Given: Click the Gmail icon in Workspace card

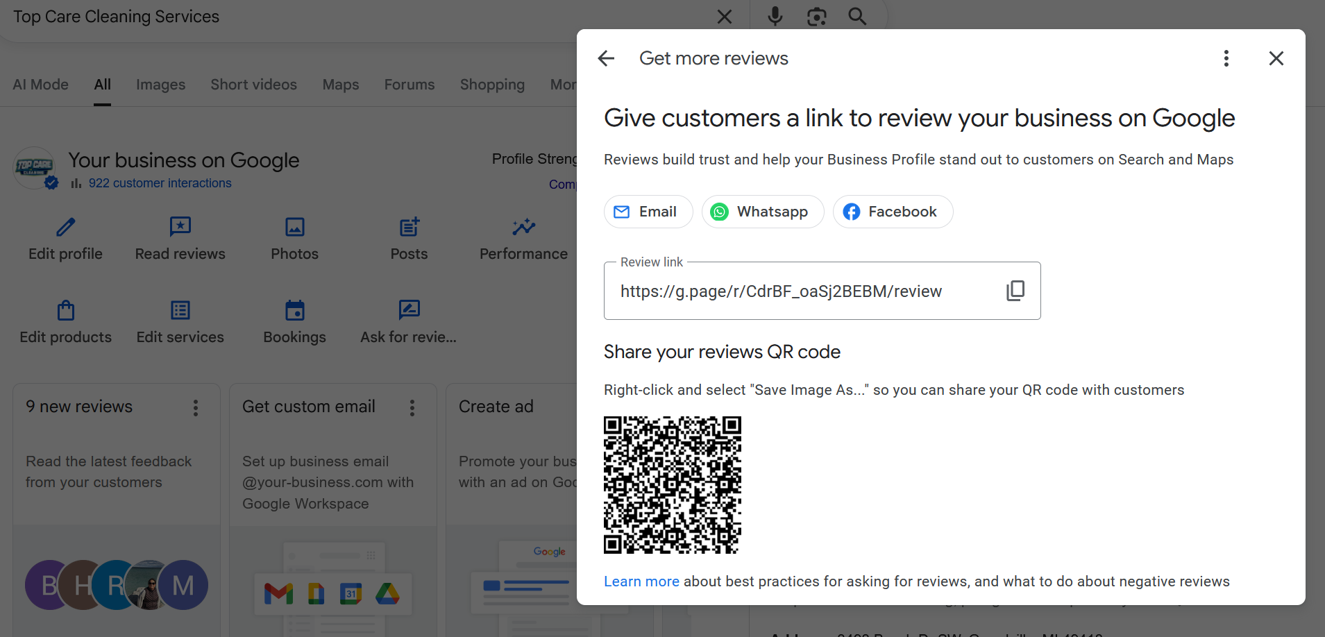Looking at the screenshot, I should (279, 594).
